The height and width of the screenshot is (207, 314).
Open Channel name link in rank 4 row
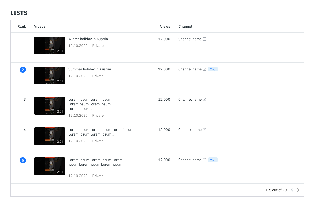pos(190,130)
